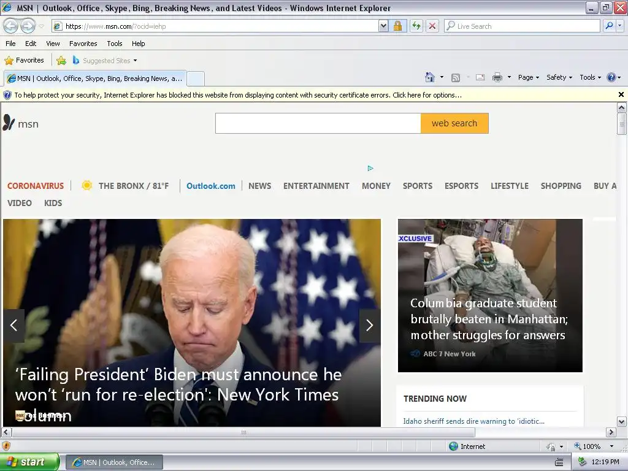This screenshot has height=471, width=628.
Task: Stop loading with the red X icon
Action: [x=432, y=26]
